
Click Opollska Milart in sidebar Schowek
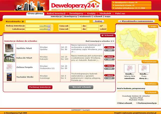point(136,98)
